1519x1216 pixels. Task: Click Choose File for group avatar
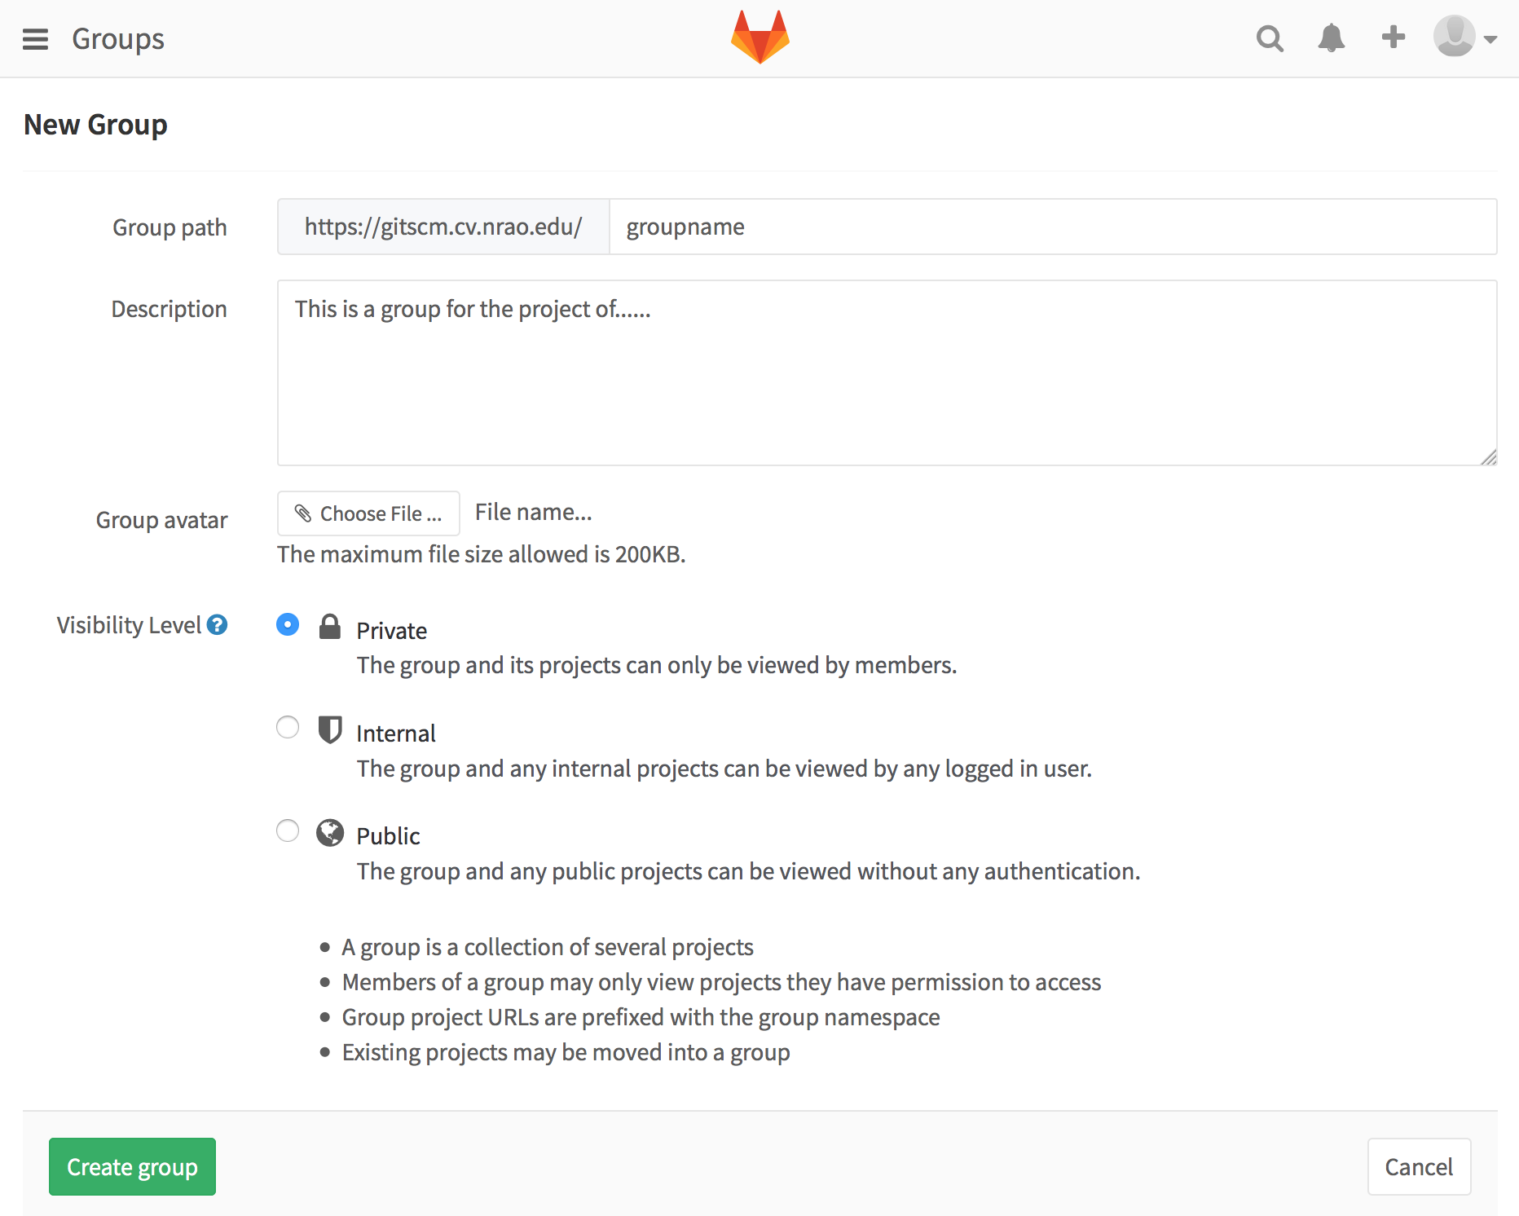click(x=368, y=513)
